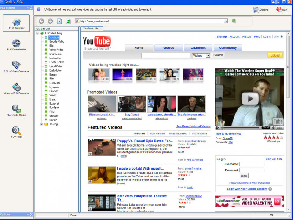Rate the video with star rating
This screenshot has width=293, height=220.
(x=273, y=137)
